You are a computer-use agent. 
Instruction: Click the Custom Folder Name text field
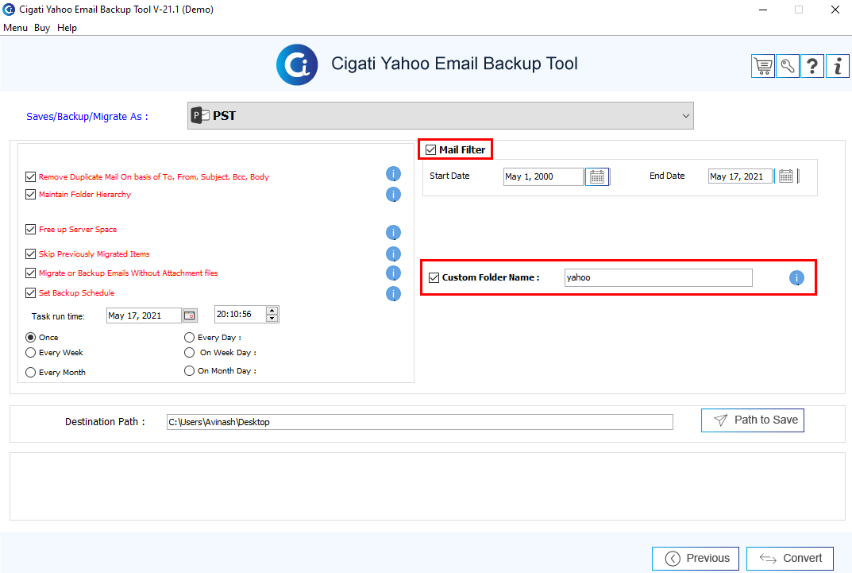pos(658,278)
